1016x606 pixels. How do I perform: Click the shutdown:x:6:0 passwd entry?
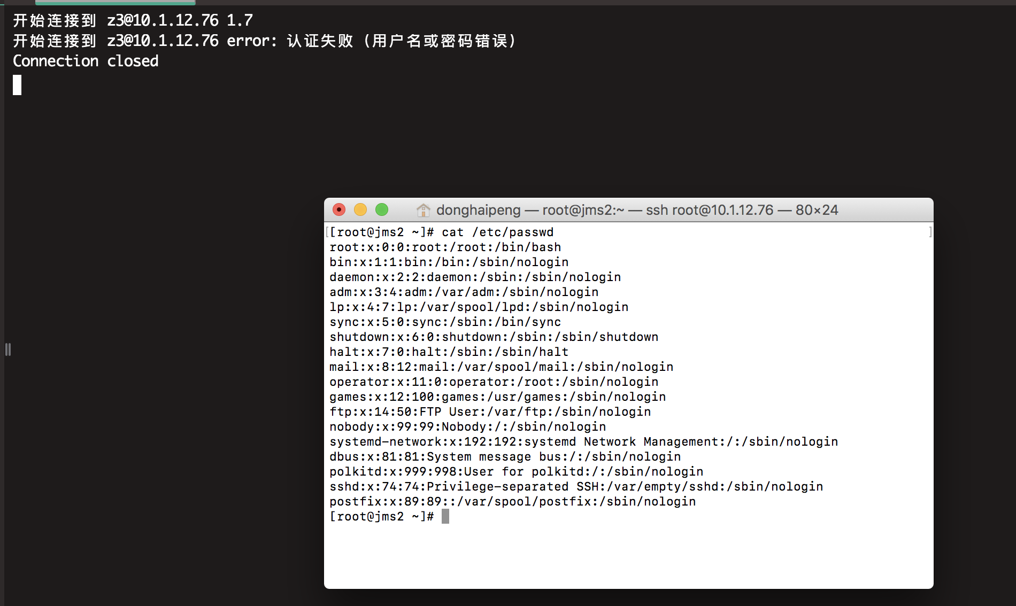coord(494,337)
